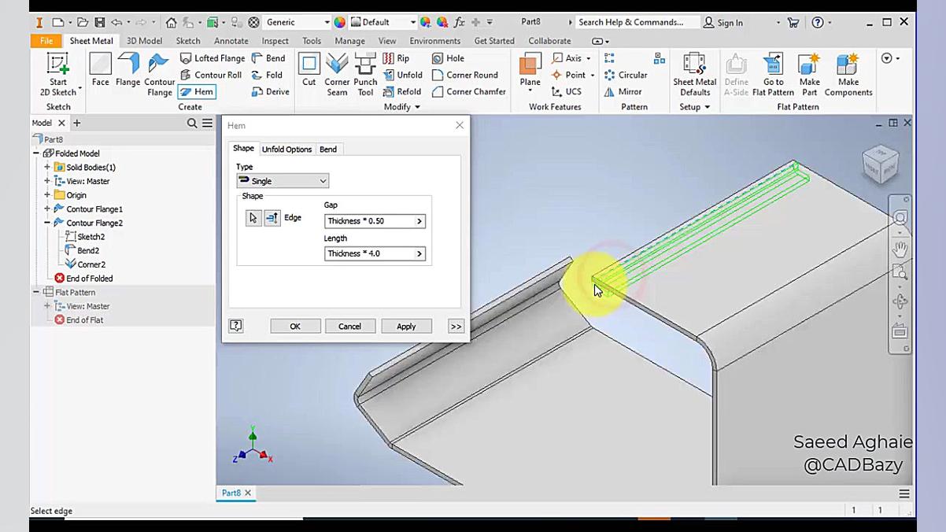Click the Search Help & Commands box
The width and height of the screenshot is (946, 532).
click(636, 22)
